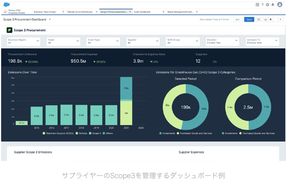Viewport: 287px width, 183px height.
Task: Open the Asset Type filter dropdown
Action: click(x=103, y=41)
